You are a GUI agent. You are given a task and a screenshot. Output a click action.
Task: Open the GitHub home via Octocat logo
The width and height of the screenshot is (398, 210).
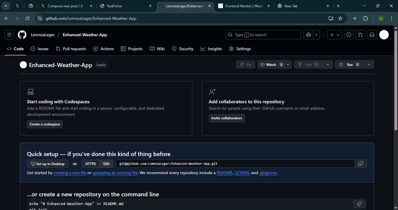click(x=22, y=35)
